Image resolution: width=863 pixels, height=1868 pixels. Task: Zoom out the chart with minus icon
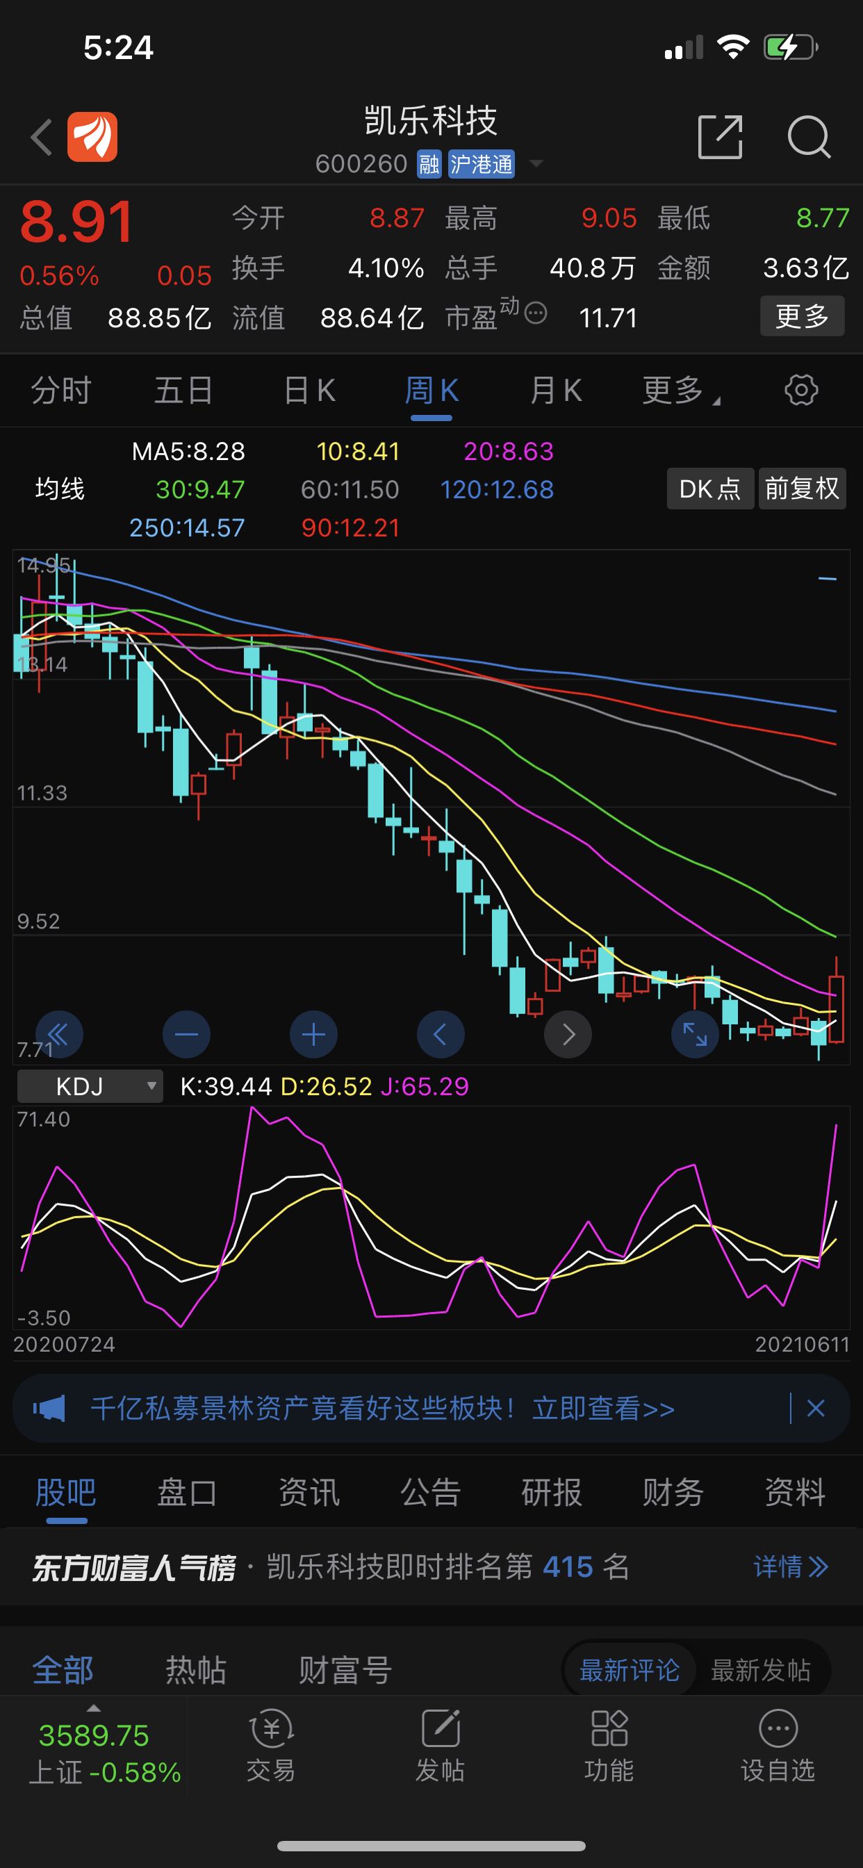pyautogui.click(x=186, y=1034)
